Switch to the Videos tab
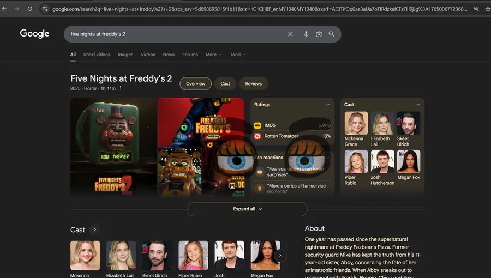This screenshot has width=491, height=278. point(148,55)
